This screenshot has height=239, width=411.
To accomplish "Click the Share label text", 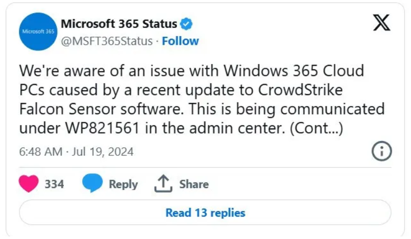I will (x=194, y=184).
